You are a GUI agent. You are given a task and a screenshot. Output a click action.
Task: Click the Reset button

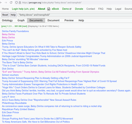5,15
